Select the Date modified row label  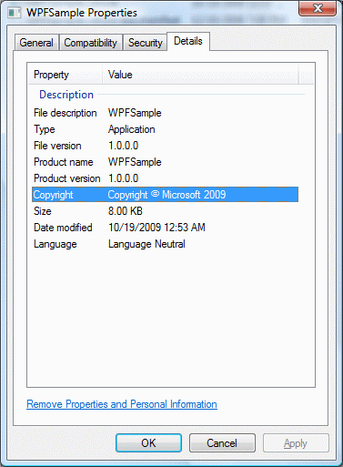click(63, 228)
